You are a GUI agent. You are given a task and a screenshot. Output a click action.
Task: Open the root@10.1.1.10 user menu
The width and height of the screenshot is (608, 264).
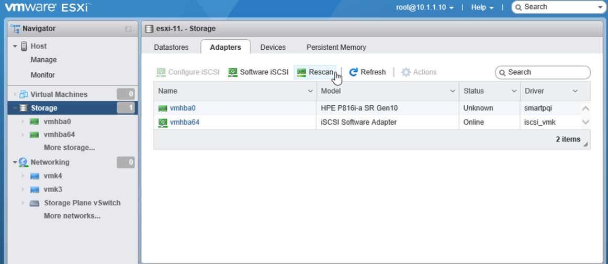(425, 7)
